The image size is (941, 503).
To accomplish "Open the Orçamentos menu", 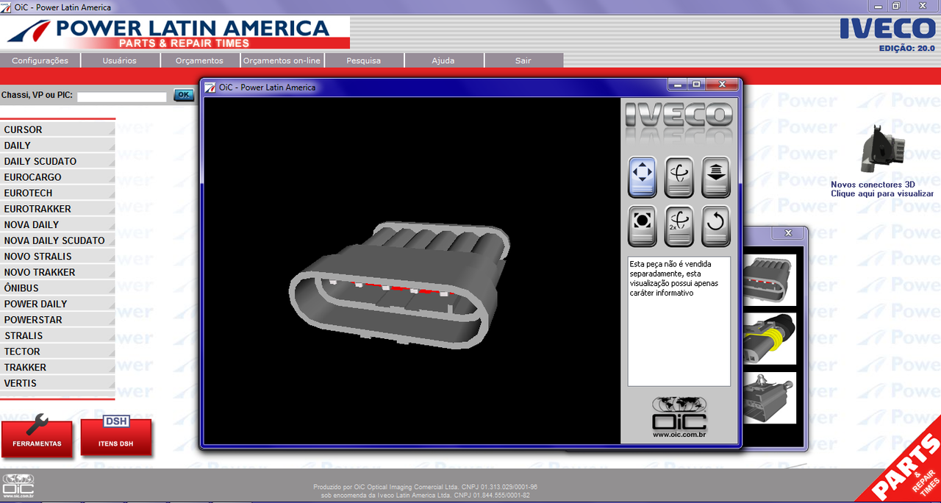I will (x=199, y=60).
